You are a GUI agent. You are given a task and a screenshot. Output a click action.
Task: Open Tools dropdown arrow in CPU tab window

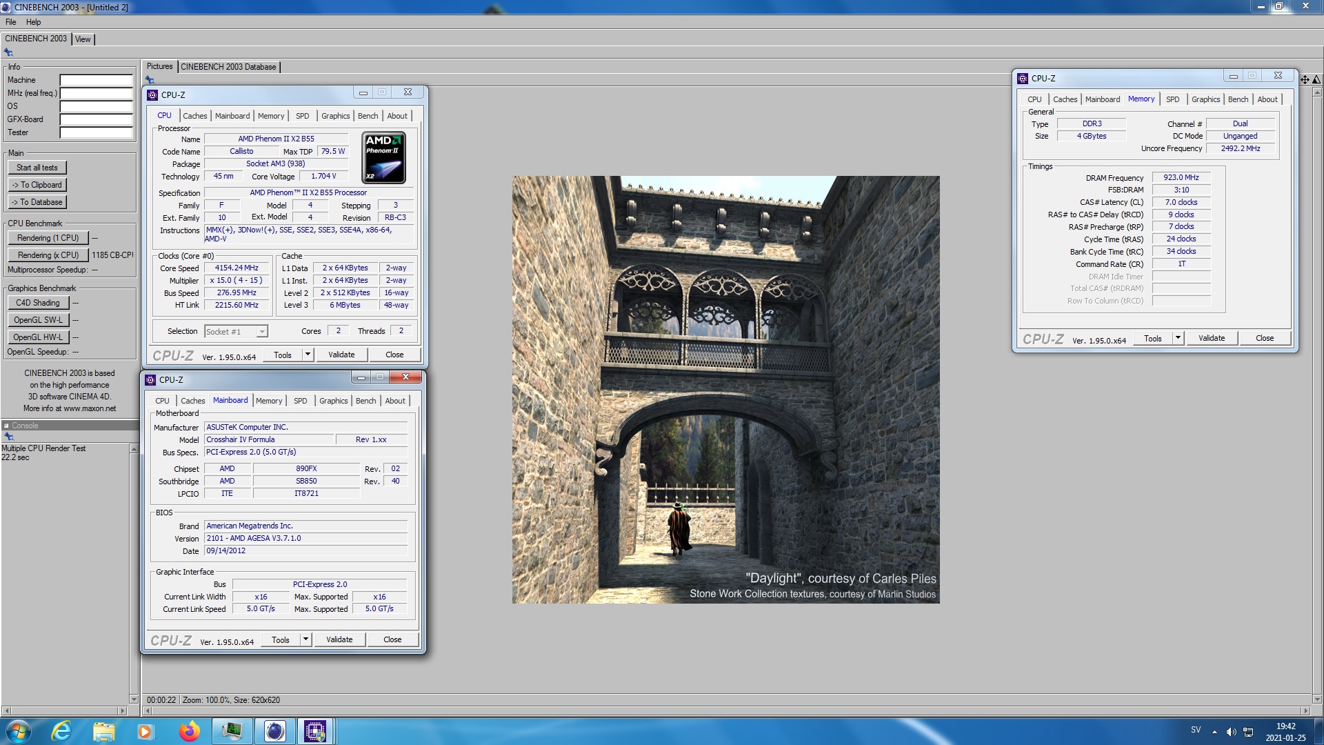point(308,355)
